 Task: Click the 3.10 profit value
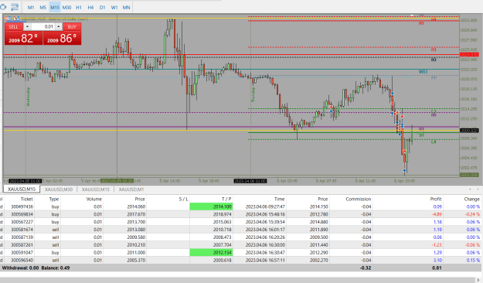[437, 260]
